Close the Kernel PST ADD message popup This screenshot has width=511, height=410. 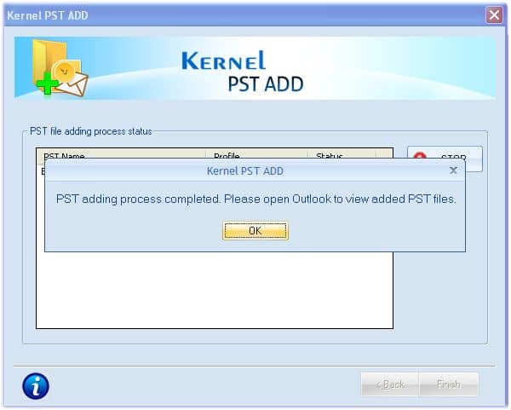(453, 170)
